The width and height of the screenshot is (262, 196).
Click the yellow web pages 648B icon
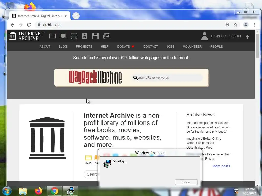point(88,158)
